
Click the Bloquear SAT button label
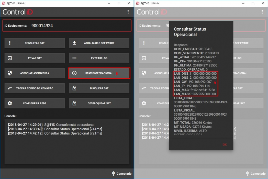click(99, 88)
